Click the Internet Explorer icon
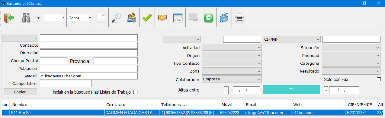Viewport: 385px width, 118px height. point(224,18)
